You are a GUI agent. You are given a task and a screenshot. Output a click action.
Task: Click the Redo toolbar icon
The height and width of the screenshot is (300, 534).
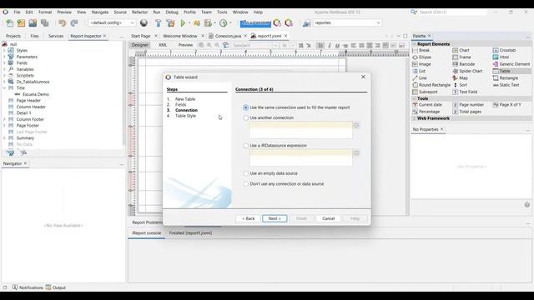click(x=74, y=22)
